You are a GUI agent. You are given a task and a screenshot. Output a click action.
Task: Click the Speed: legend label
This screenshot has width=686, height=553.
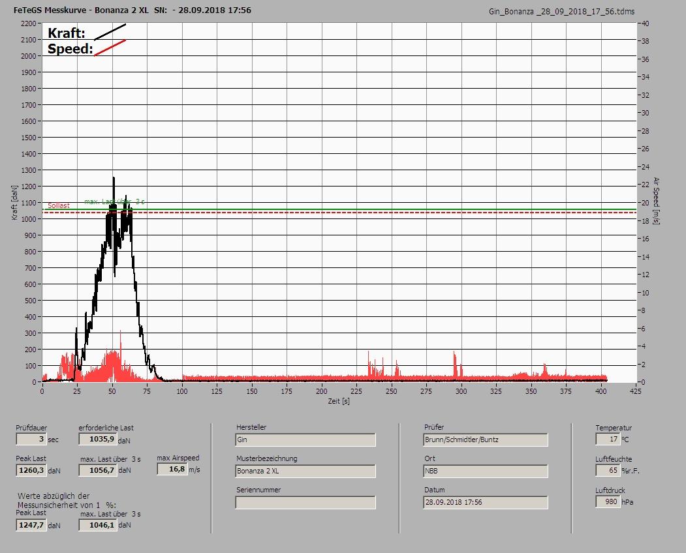coord(70,48)
